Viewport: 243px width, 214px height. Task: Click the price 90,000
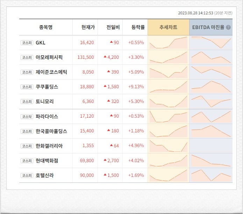(x=87, y=175)
